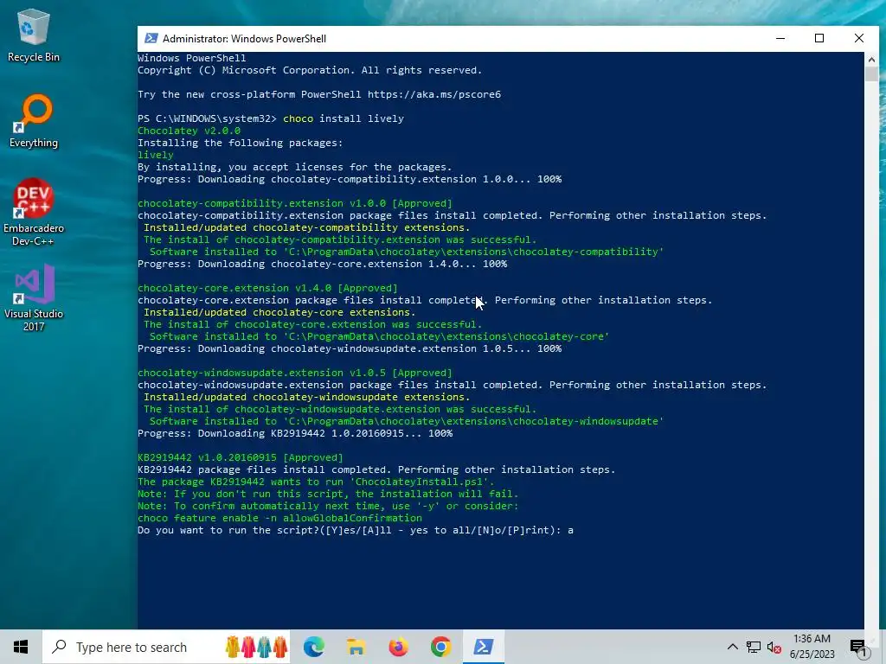Open the Windows Start menu
Image resolution: width=886 pixels, height=664 pixels.
[x=21, y=647]
